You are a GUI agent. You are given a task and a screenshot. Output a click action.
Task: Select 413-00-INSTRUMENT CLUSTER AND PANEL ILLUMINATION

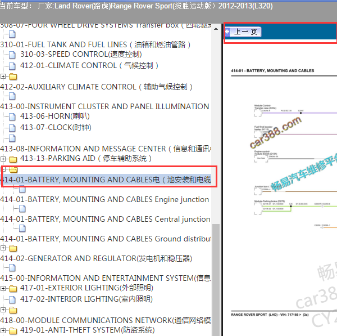[x=104, y=106]
